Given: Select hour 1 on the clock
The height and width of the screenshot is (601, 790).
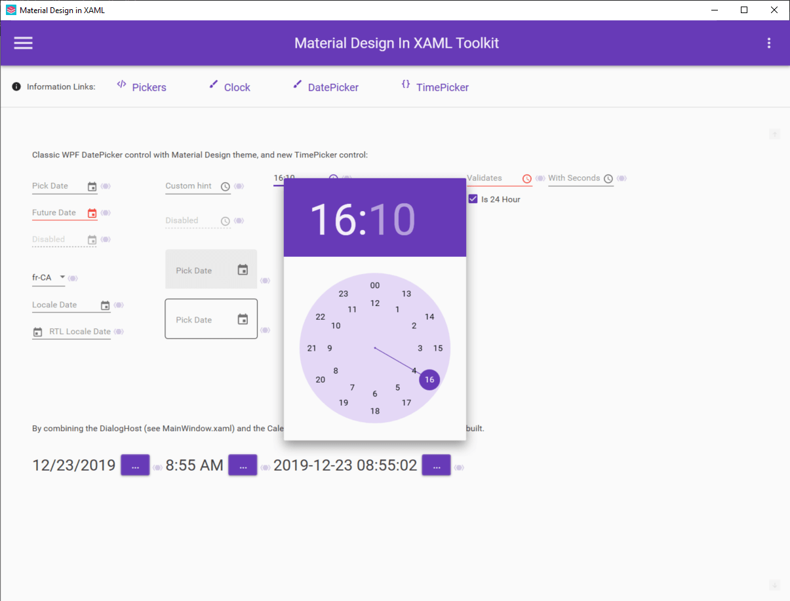Looking at the screenshot, I should [x=397, y=309].
